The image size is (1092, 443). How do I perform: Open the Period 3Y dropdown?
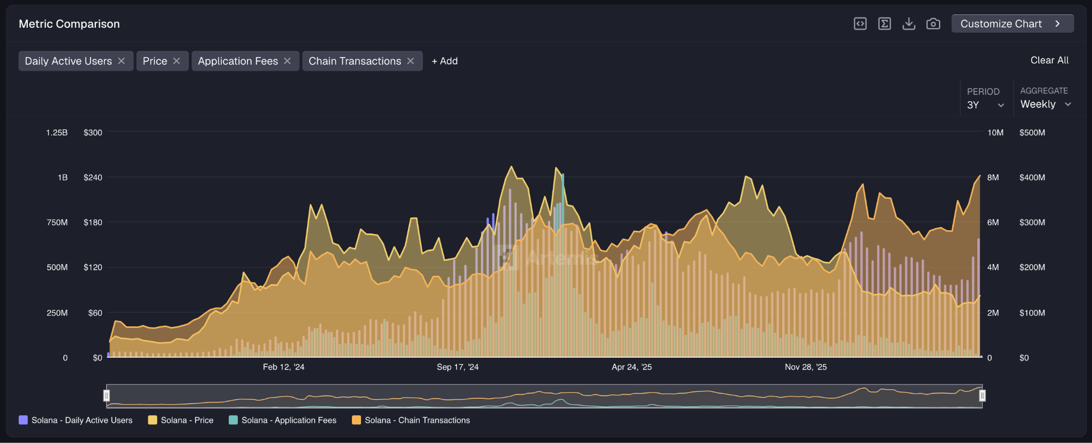pos(985,104)
